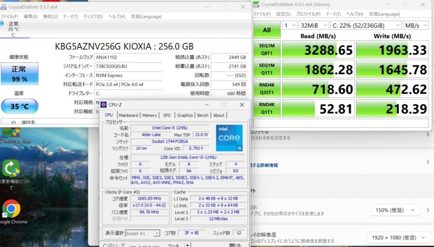Start the RND4K Q1T1 test

[x=267, y=108]
